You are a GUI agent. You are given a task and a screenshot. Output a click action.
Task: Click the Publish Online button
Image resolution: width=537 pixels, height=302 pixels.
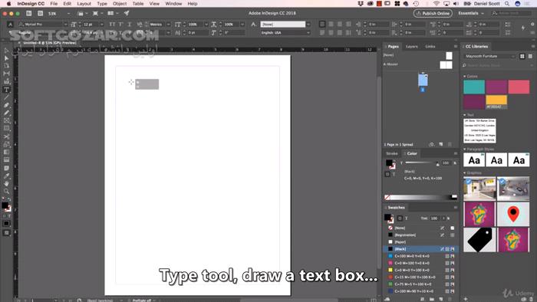pyautogui.click(x=433, y=13)
